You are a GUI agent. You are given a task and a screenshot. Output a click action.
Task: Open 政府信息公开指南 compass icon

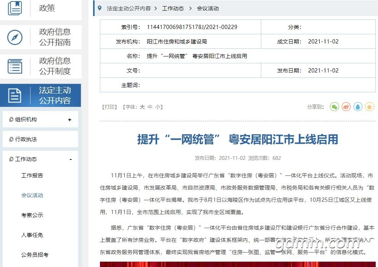[x=15, y=37]
